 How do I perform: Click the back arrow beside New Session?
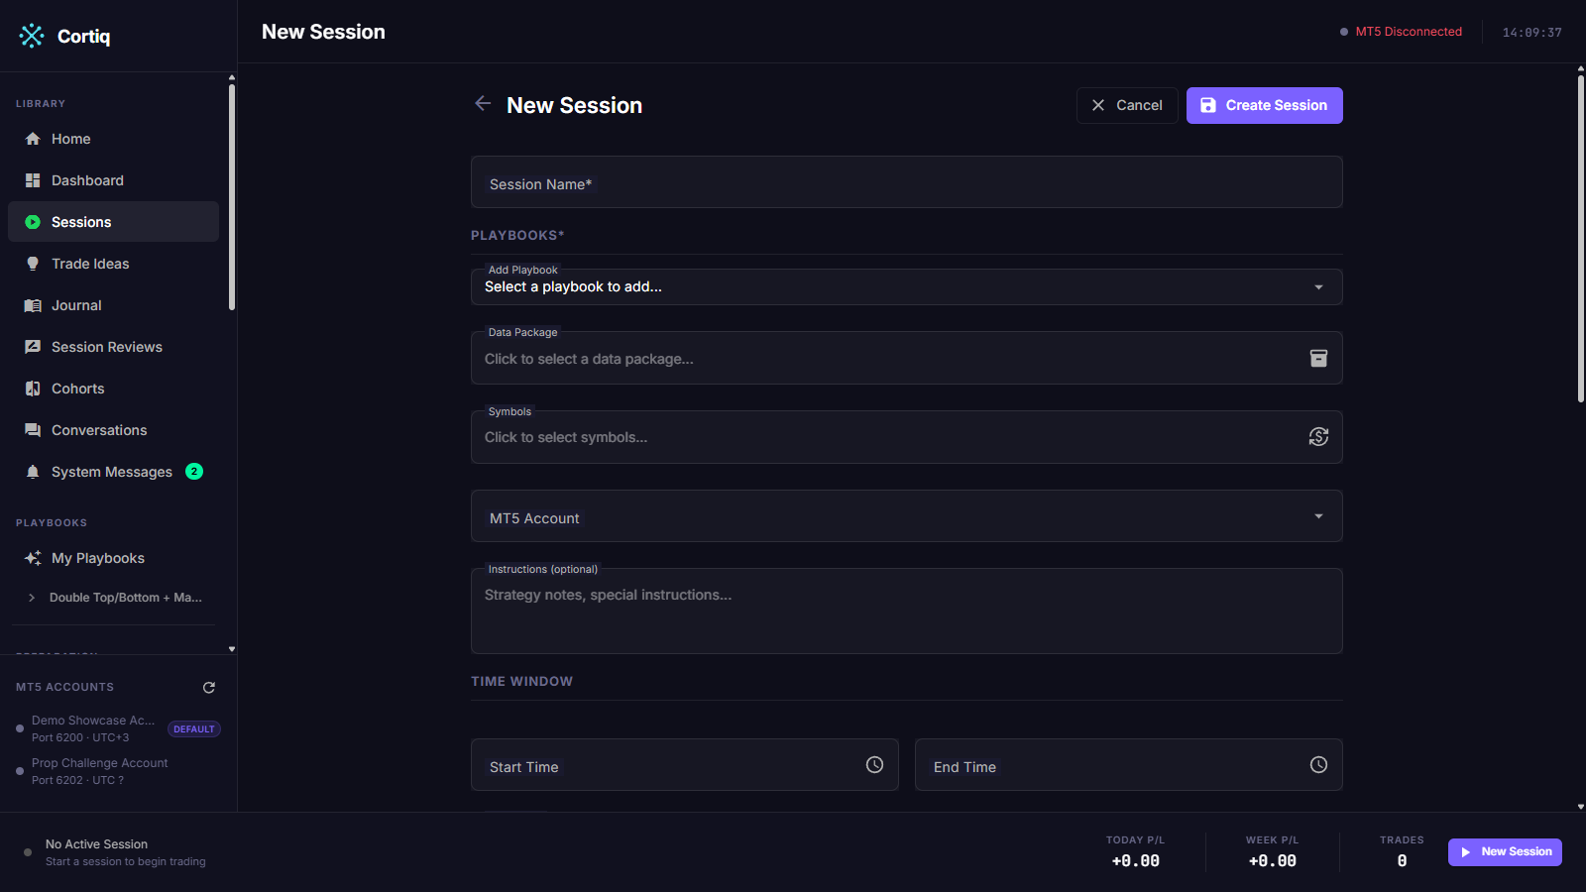[x=483, y=103]
